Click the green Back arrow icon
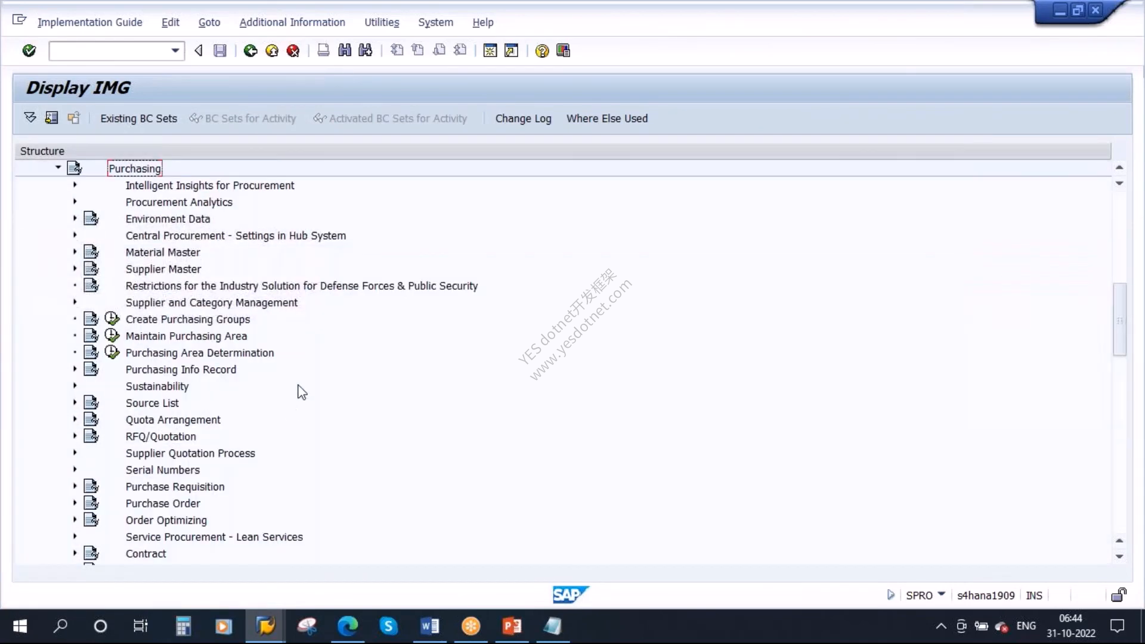1145x644 pixels. coord(250,51)
